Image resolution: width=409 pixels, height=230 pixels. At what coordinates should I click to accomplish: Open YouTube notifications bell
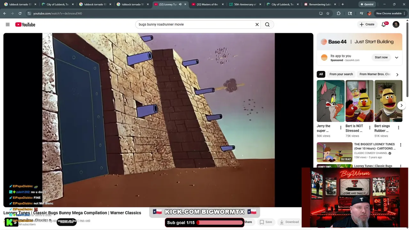(x=384, y=25)
